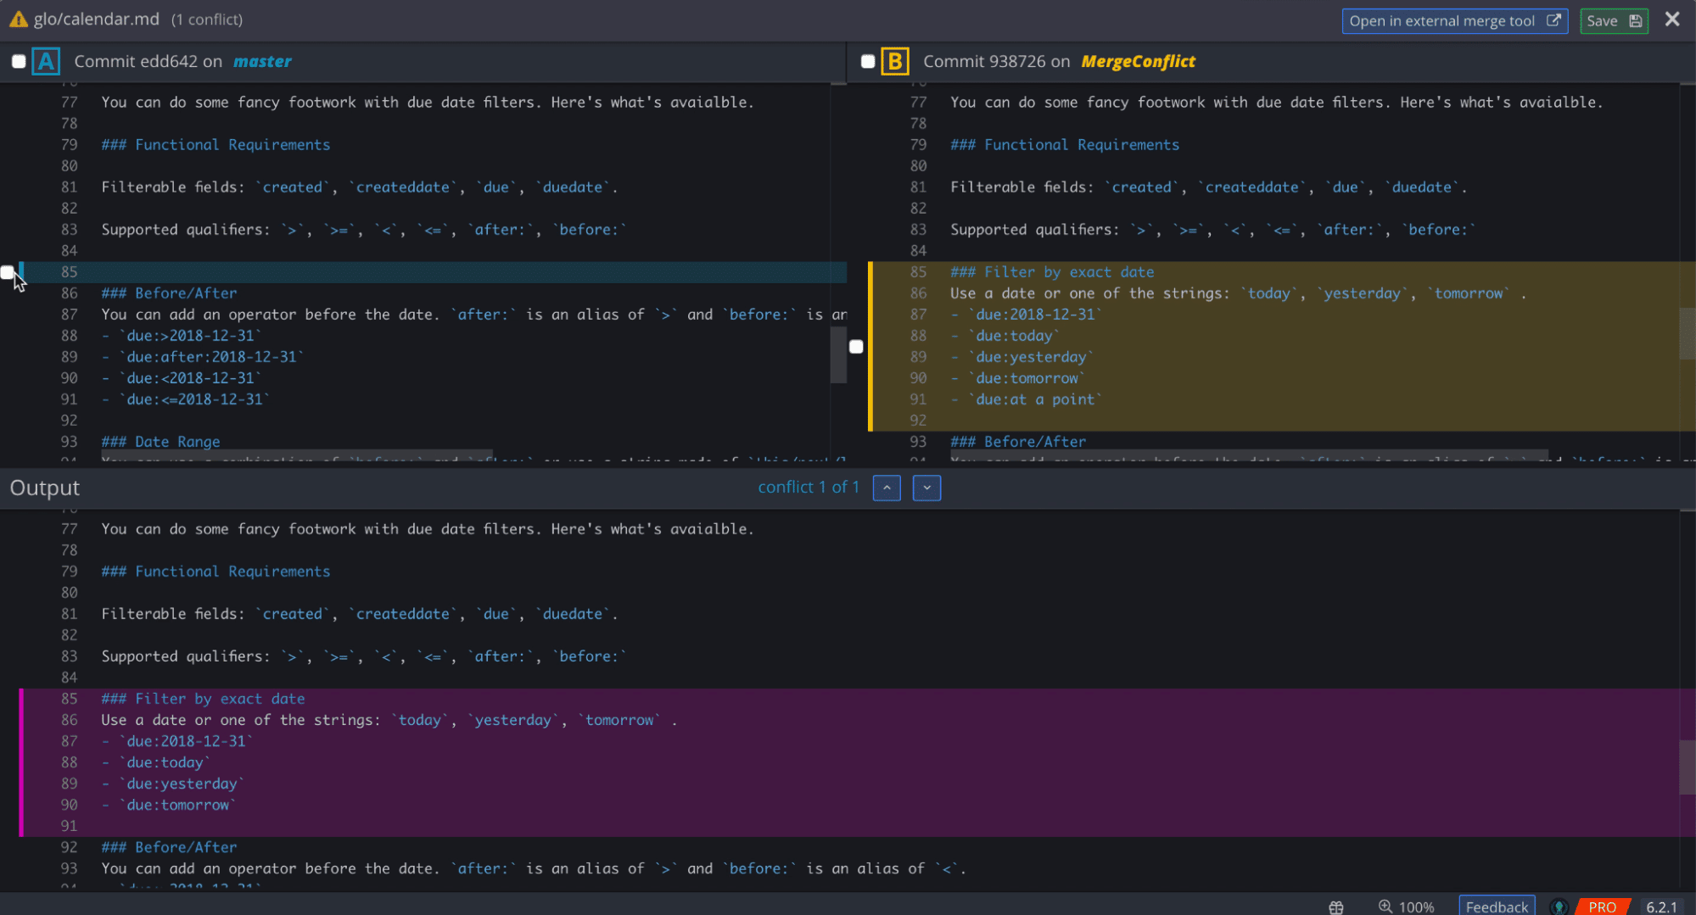The width and height of the screenshot is (1696, 915).
Task: Click the gift icon in the status bar
Action: click(1337, 906)
